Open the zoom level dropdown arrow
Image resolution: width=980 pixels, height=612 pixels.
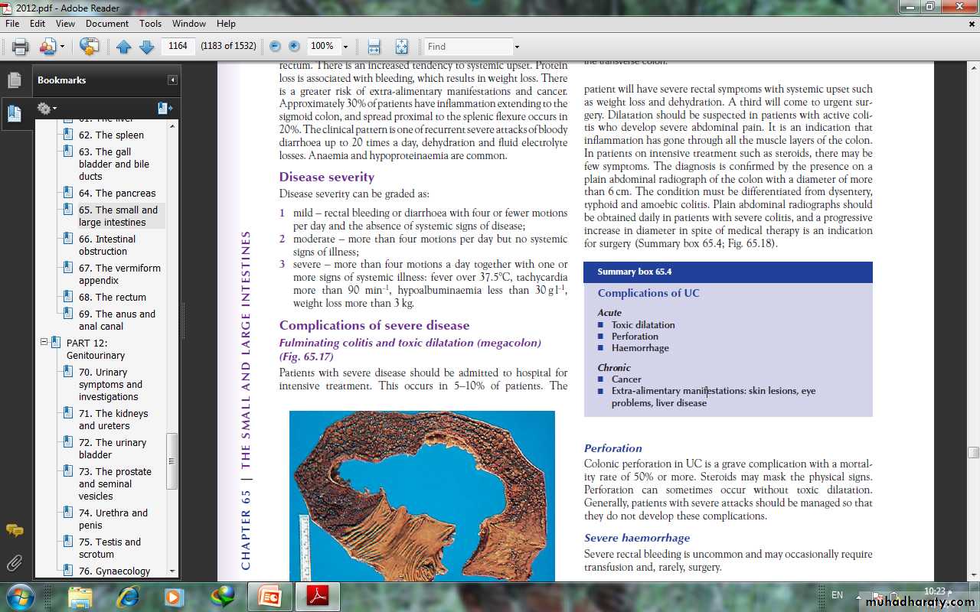(x=345, y=47)
